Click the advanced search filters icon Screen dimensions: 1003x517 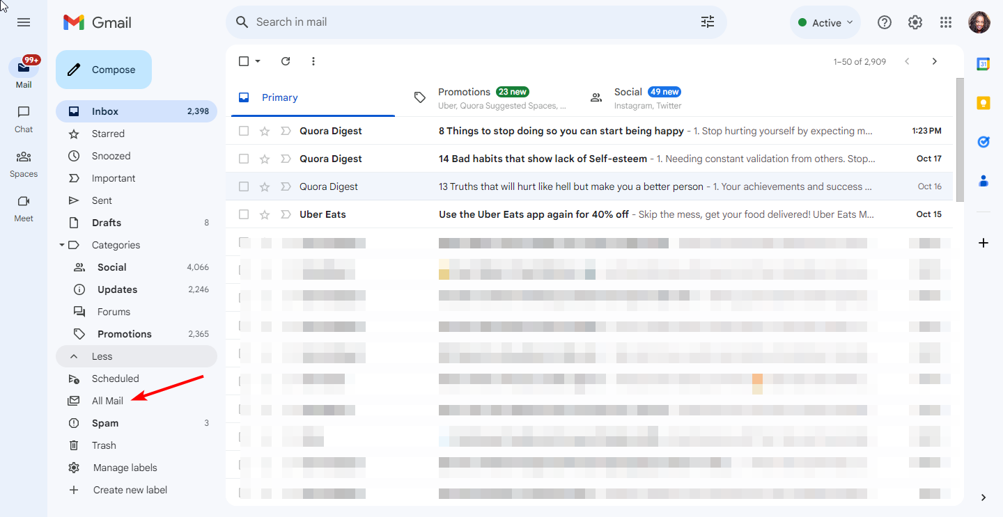[x=708, y=22]
